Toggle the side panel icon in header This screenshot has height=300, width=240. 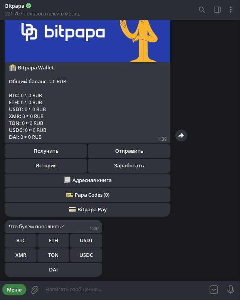click(217, 10)
